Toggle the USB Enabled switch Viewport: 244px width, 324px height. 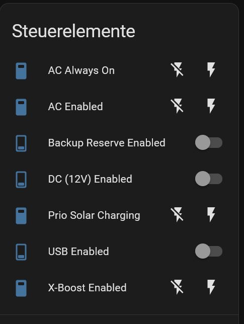[209, 251]
